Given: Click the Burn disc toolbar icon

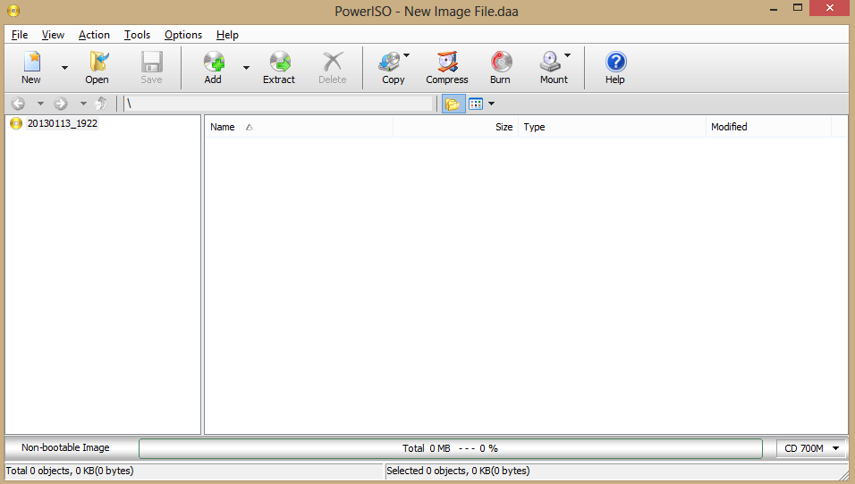Looking at the screenshot, I should coord(501,63).
